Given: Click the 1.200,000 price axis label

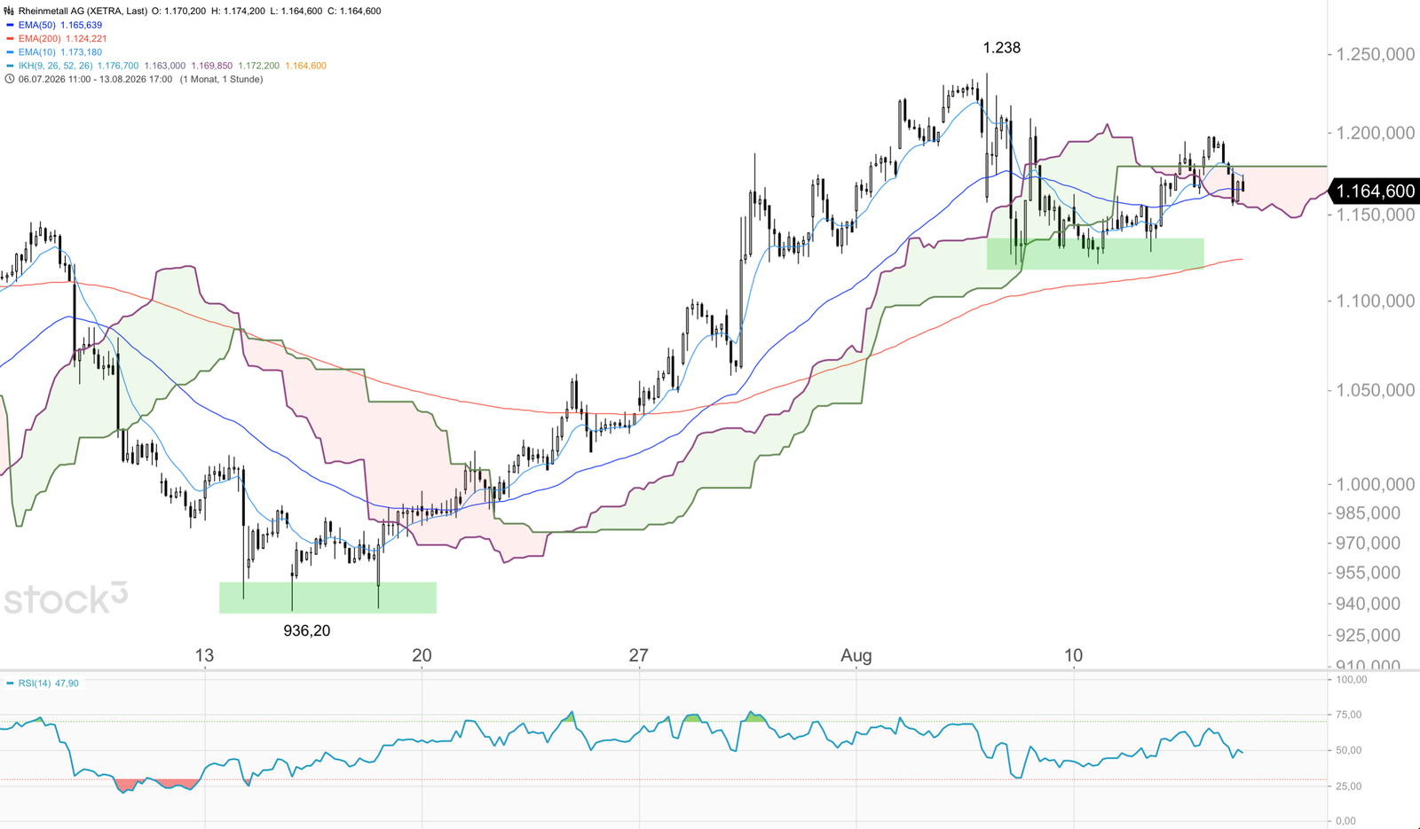Looking at the screenshot, I should [1376, 133].
